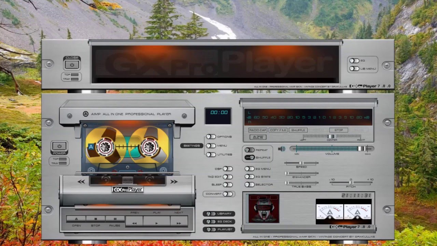
Task: Click the analog VU meters
Action: pos(344,212)
